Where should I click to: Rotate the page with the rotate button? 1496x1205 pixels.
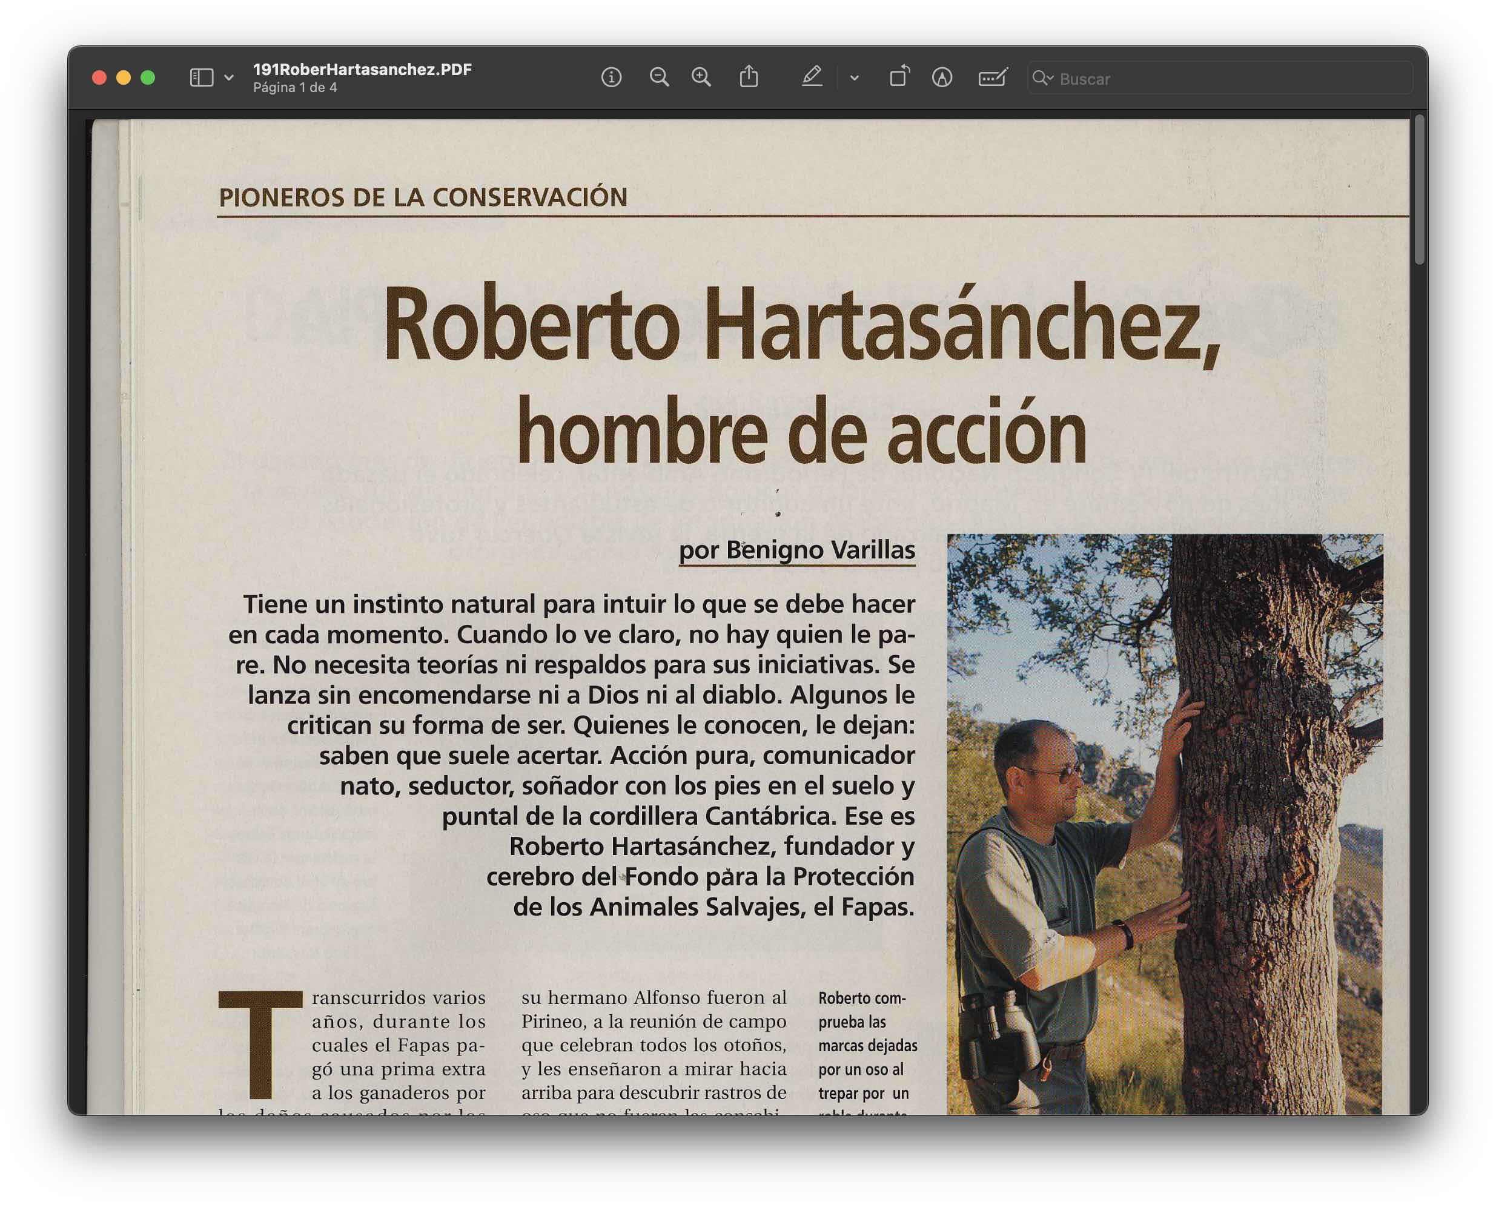(899, 76)
